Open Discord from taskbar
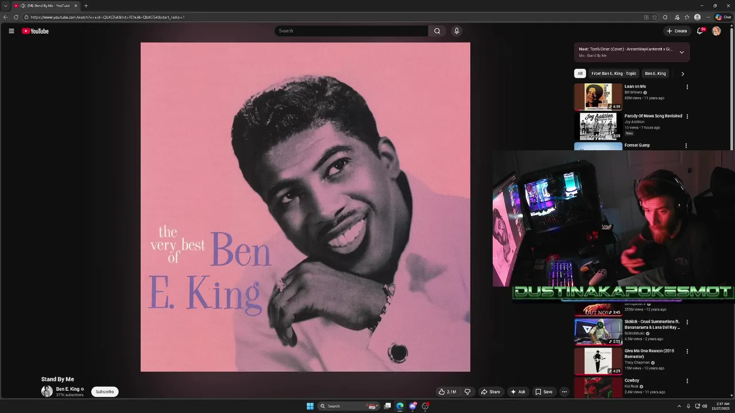735x413 pixels. pyautogui.click(x=412, y=406)
